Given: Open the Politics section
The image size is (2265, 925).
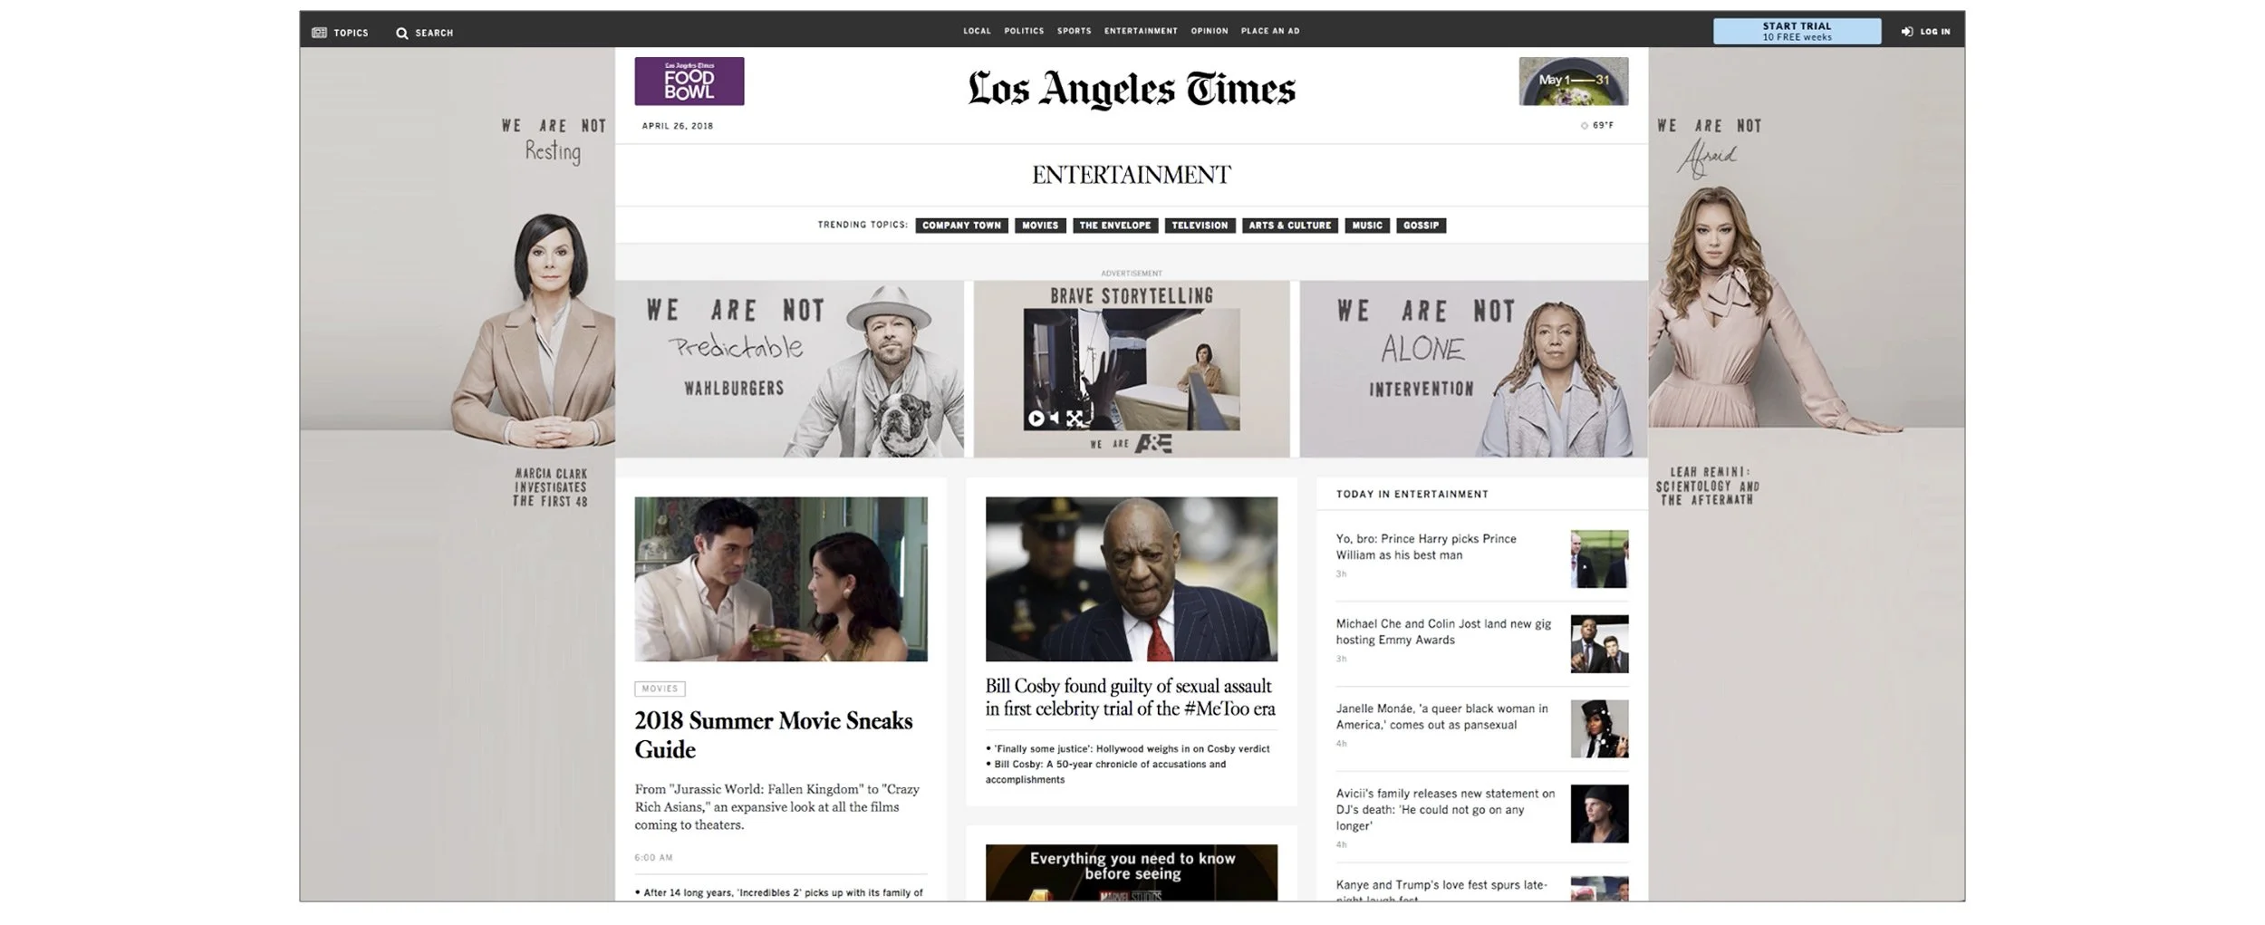Looking at the screenshot, I should 1024,31.
